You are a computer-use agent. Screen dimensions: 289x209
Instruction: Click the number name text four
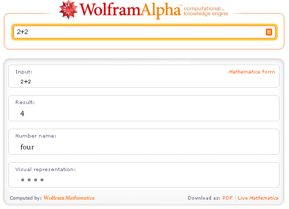27,147
